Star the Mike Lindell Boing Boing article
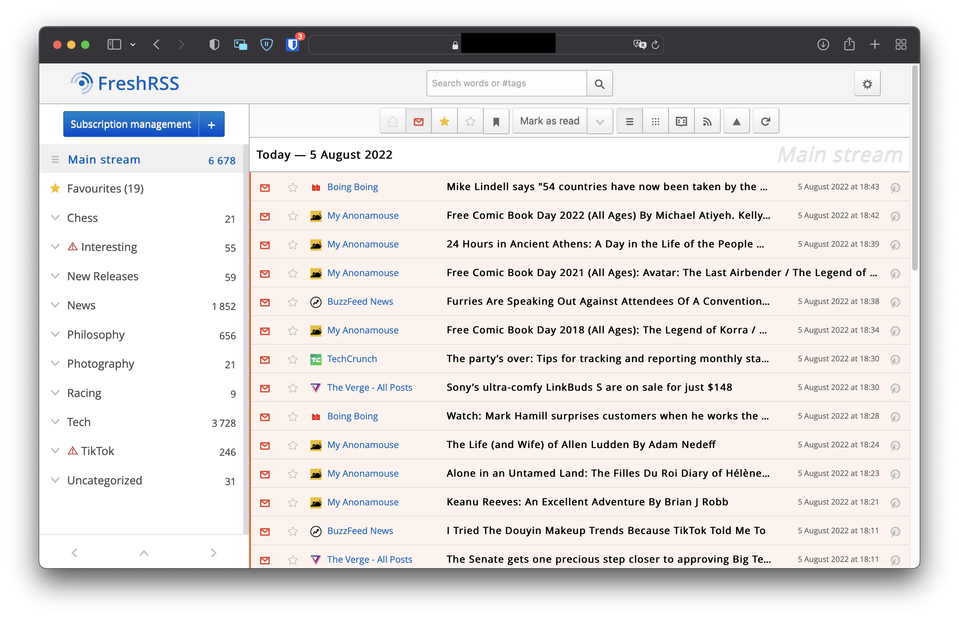 point(293,187)
